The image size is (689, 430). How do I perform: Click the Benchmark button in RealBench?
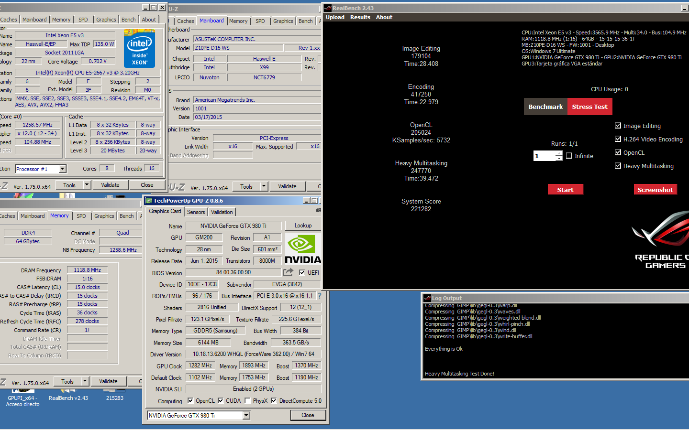coord(545,107)
